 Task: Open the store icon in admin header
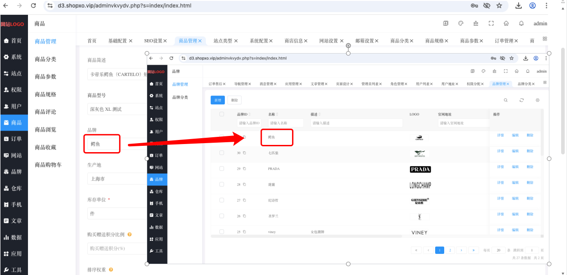tap(476, 23)
